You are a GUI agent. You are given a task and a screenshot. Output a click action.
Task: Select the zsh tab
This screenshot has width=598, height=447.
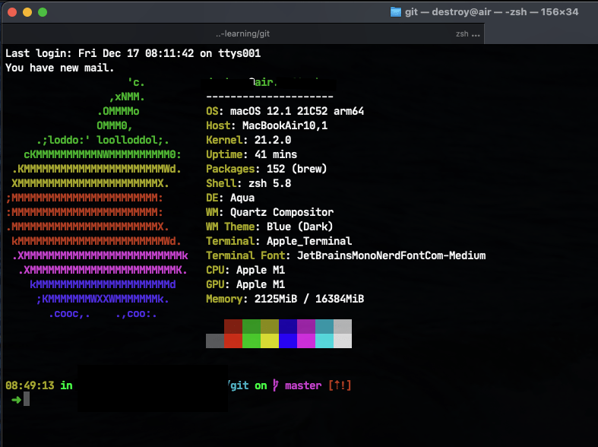(462, 34)
